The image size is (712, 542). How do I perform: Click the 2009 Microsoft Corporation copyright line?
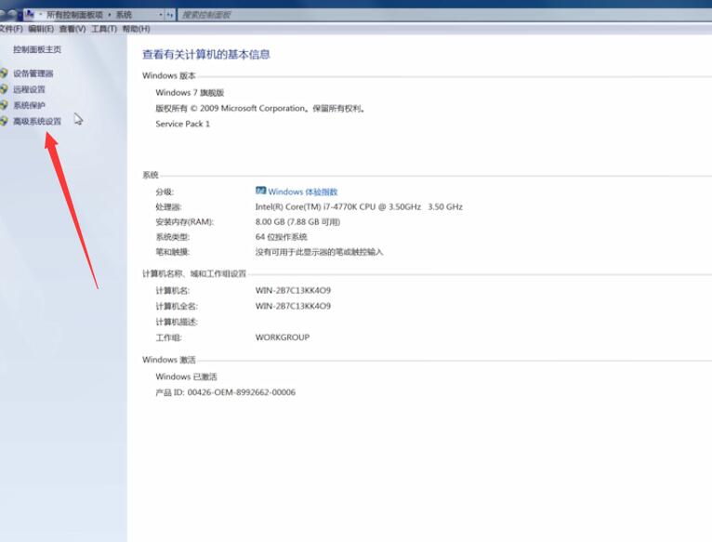260,109
